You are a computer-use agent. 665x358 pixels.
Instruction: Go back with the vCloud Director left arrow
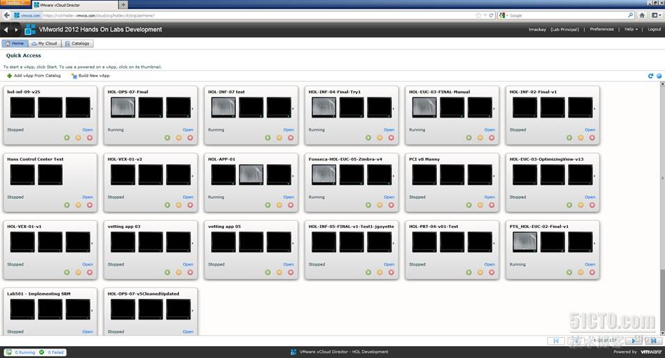[6, 30]
